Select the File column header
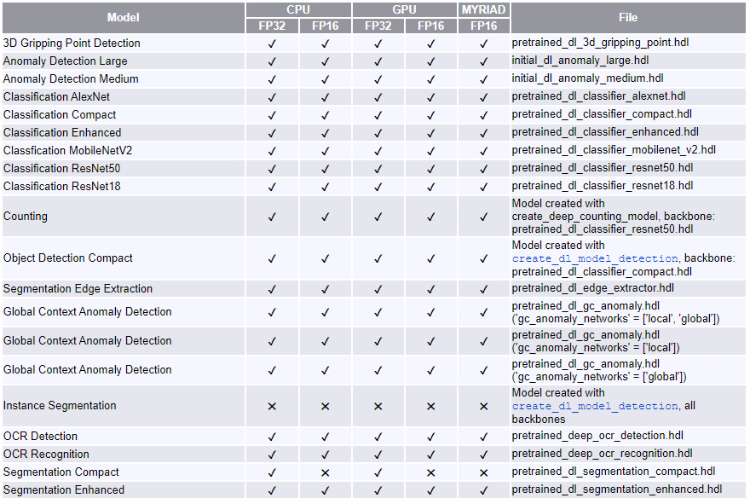This screenshot has height=498, width=750. pyautogui.click(x=628, y=18)
